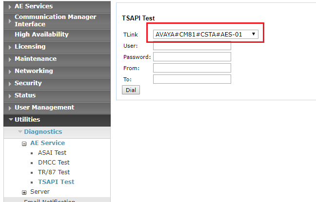Collapse the Diagnostics submenu
The image size is (316, 202).
click(43, 132)
